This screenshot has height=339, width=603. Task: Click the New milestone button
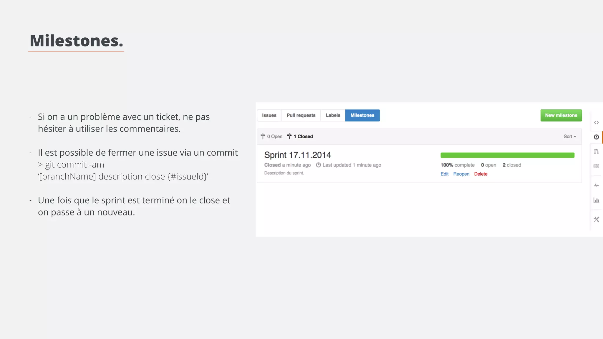tap(561, 115)
